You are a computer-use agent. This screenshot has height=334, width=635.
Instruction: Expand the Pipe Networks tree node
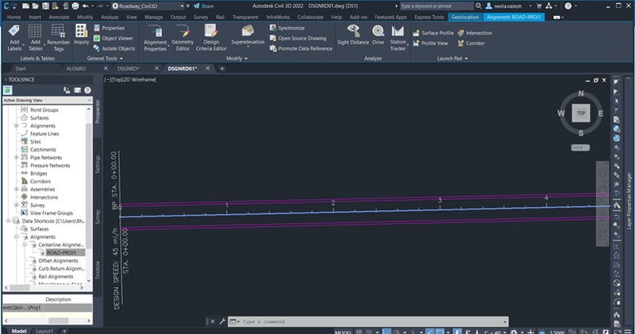point(16,157)
